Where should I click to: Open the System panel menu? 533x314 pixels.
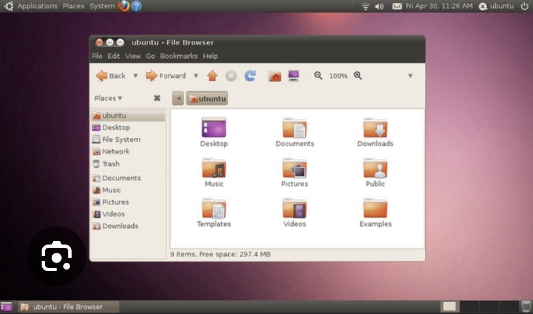pos(102,6)
